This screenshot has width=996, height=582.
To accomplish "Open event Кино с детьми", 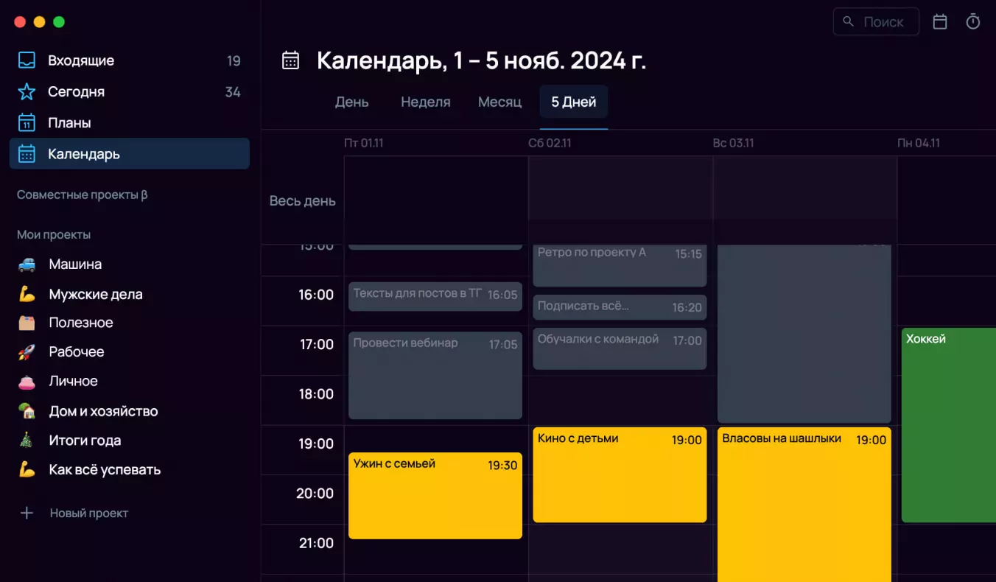I will click(620, 474).
